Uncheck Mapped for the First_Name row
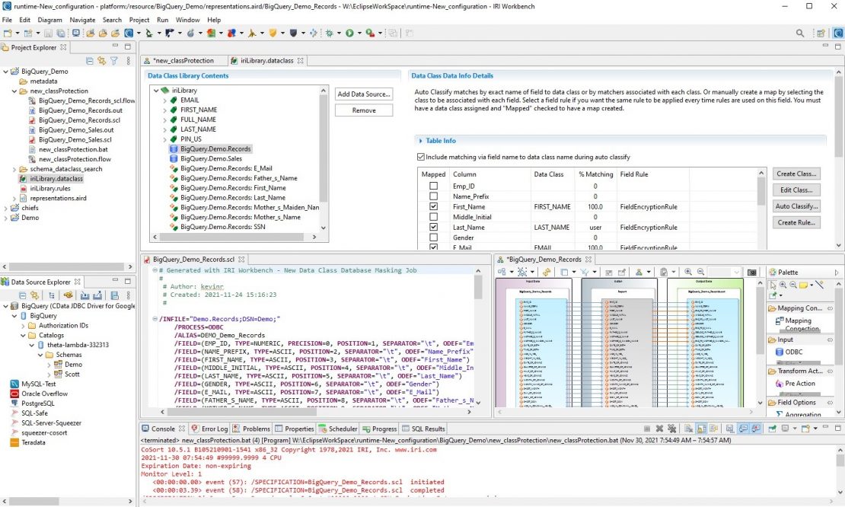 tap(433, 206)
